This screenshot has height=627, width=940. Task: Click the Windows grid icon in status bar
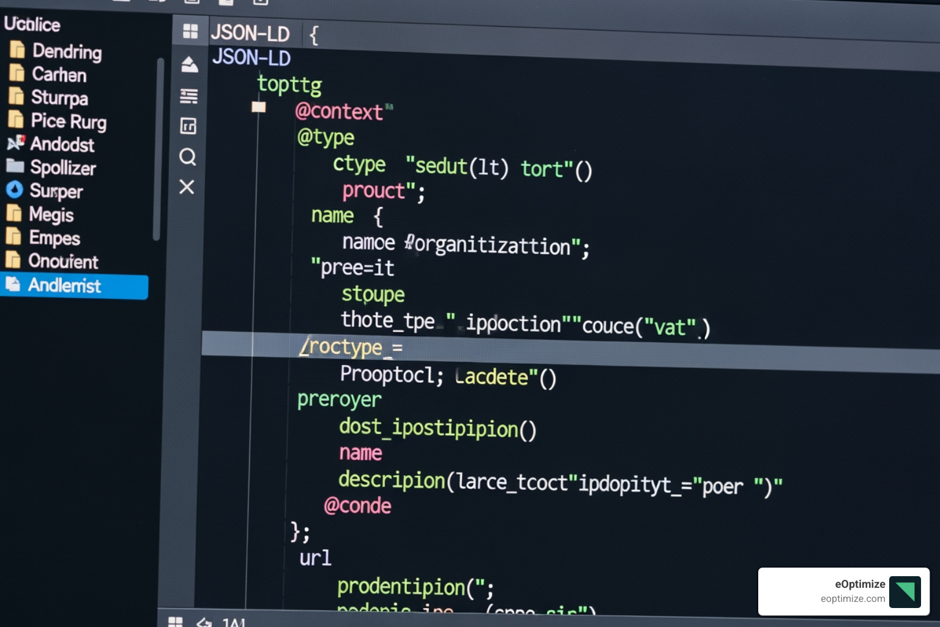click(176, 621)
